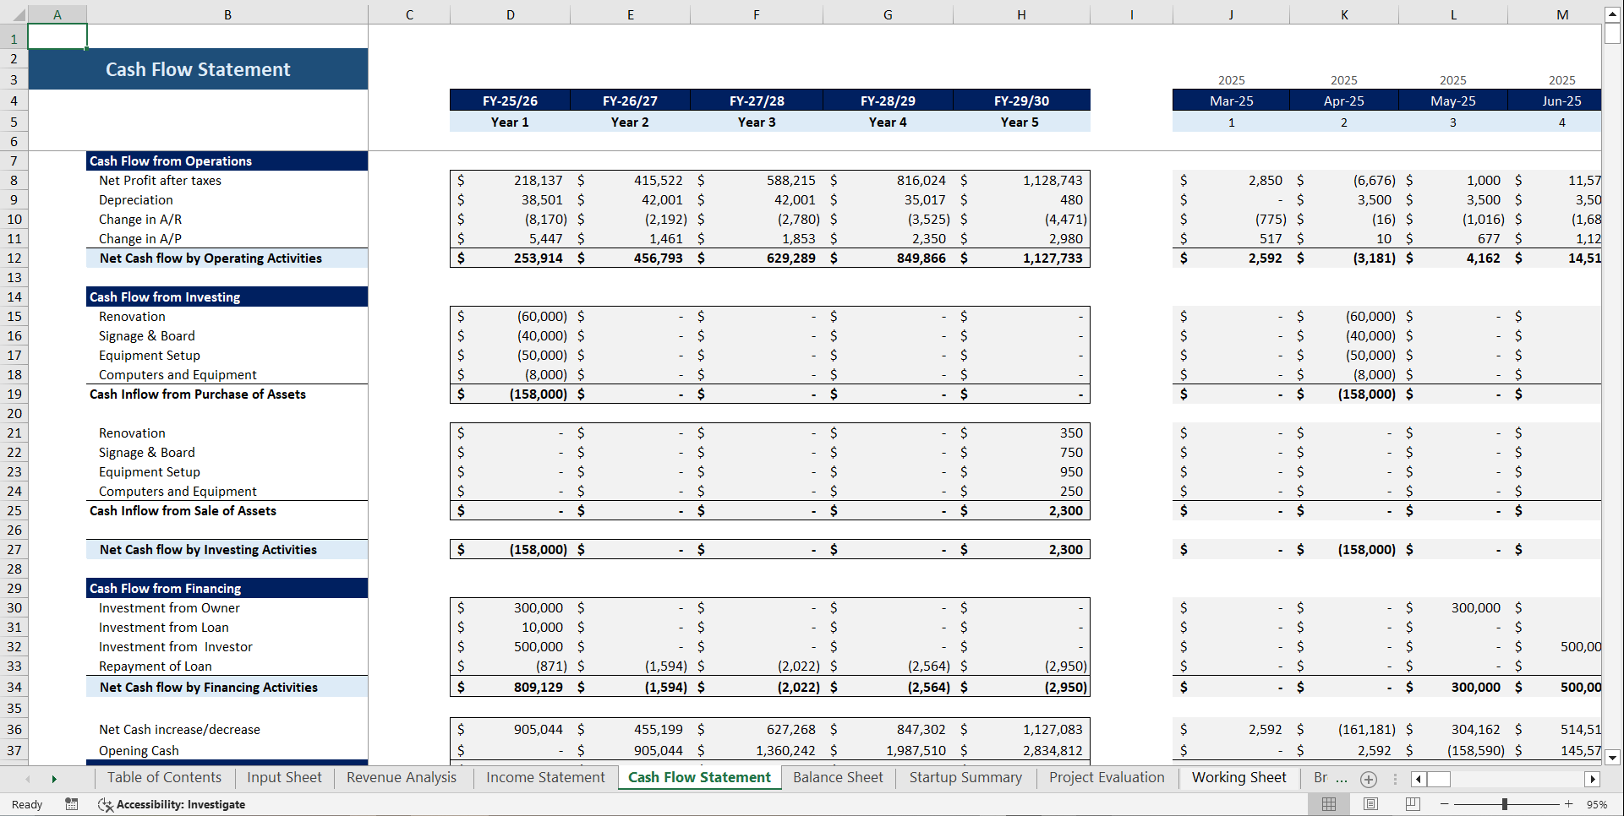Open Page Layout view from status bar
1624x816 pixels.
pos(1371,804)
